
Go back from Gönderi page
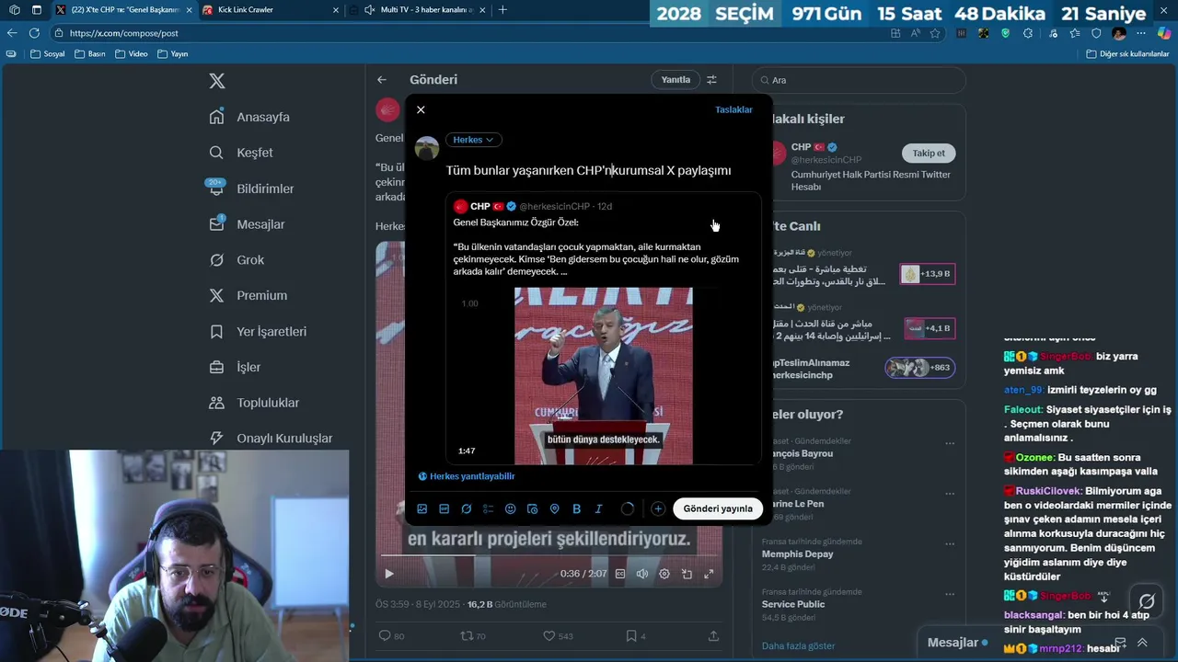[x=382, y=80]
